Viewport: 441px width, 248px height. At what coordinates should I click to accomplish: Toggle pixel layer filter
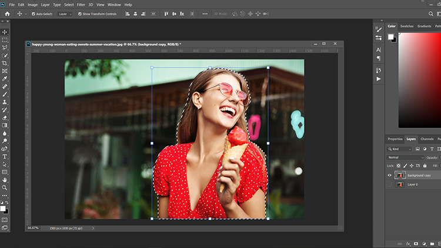[x=417, y=149]
